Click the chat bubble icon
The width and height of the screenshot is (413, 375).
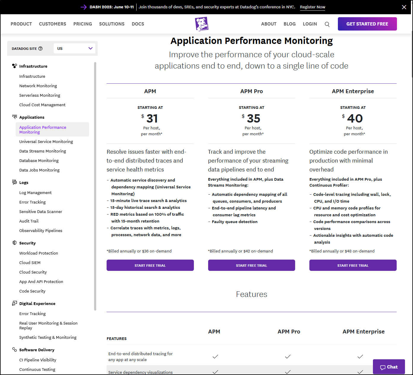coord(383,367)
